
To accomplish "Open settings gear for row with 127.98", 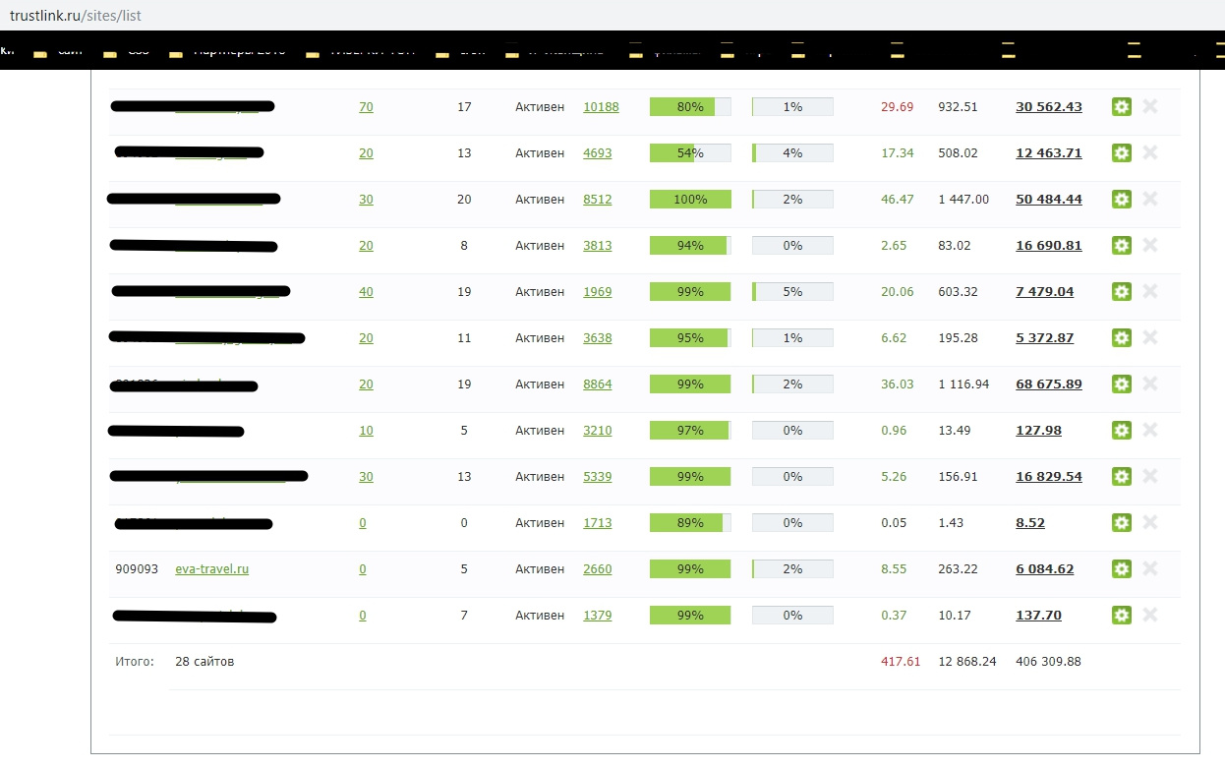I will click(1122, 431).
